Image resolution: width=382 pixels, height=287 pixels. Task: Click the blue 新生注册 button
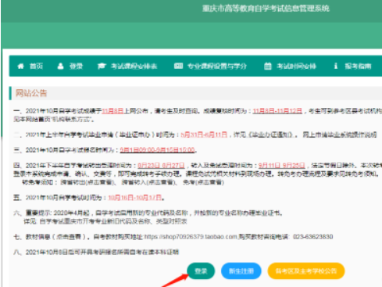point(241,271)
